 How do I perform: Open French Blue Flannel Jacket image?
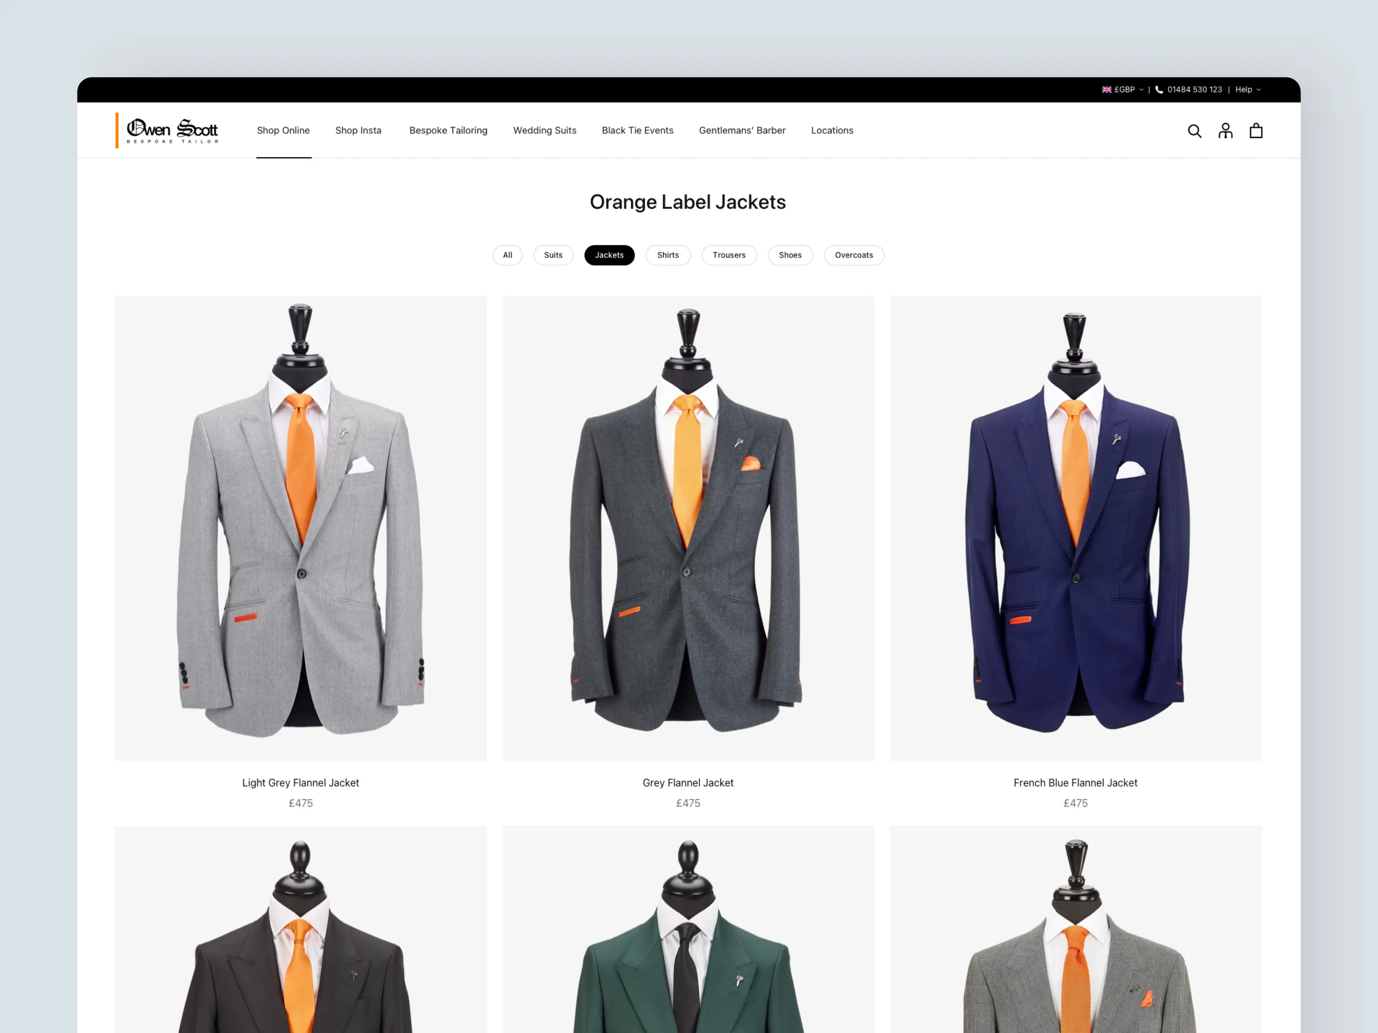[1076, 528]
